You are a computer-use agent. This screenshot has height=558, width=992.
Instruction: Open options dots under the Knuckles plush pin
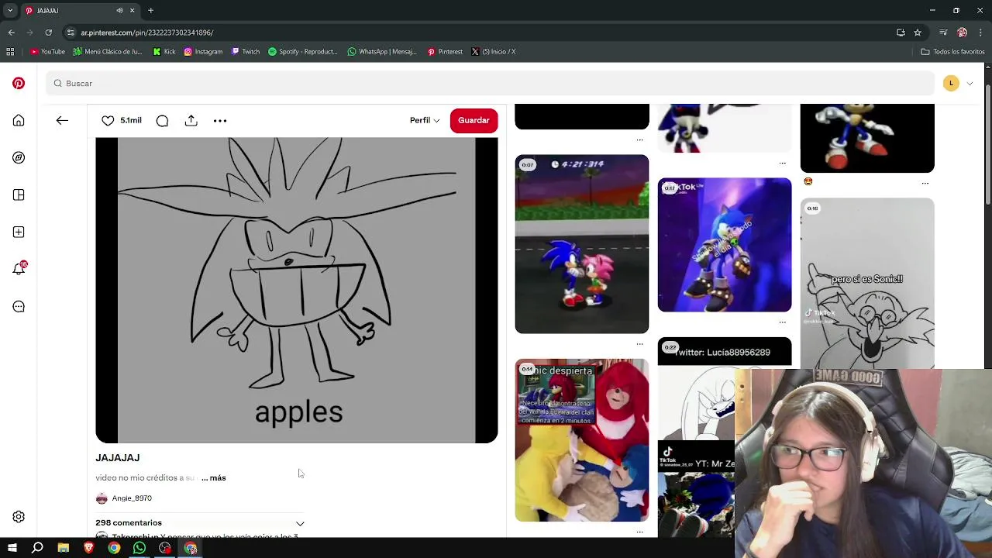pyautogui.click(x=640, y=532)
